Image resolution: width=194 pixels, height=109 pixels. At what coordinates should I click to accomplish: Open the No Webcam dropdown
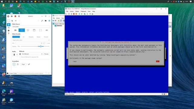(32, 54)
